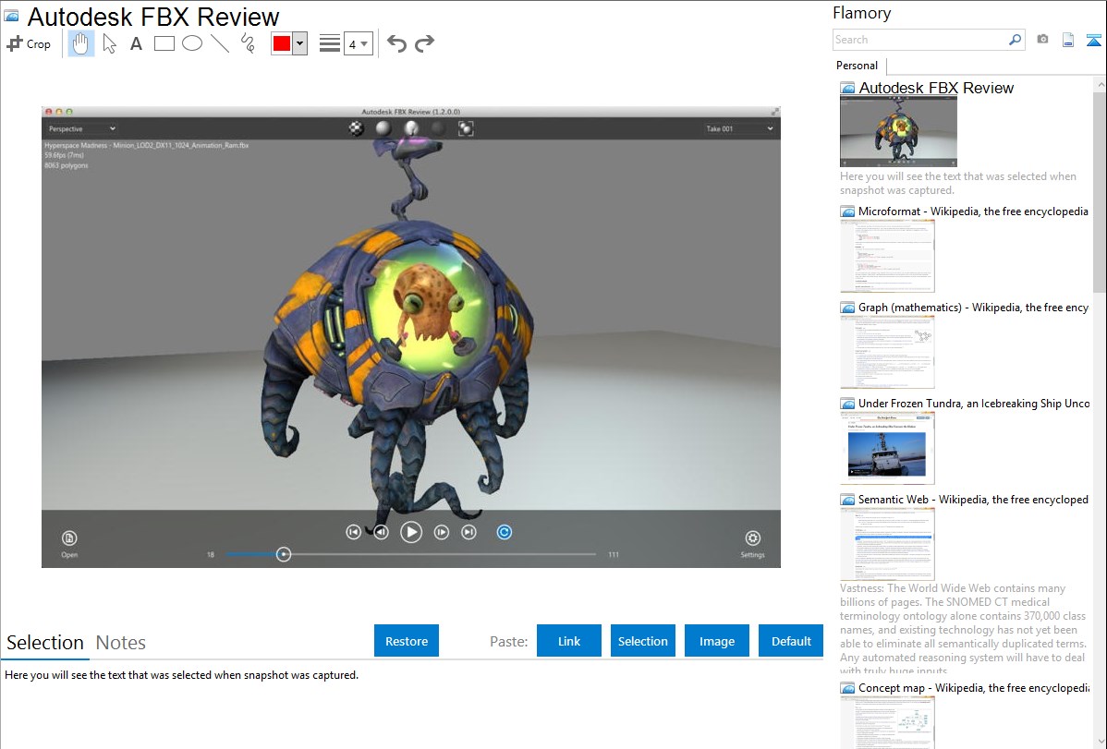Click the Selection paste button

click(x=642, y=641)
